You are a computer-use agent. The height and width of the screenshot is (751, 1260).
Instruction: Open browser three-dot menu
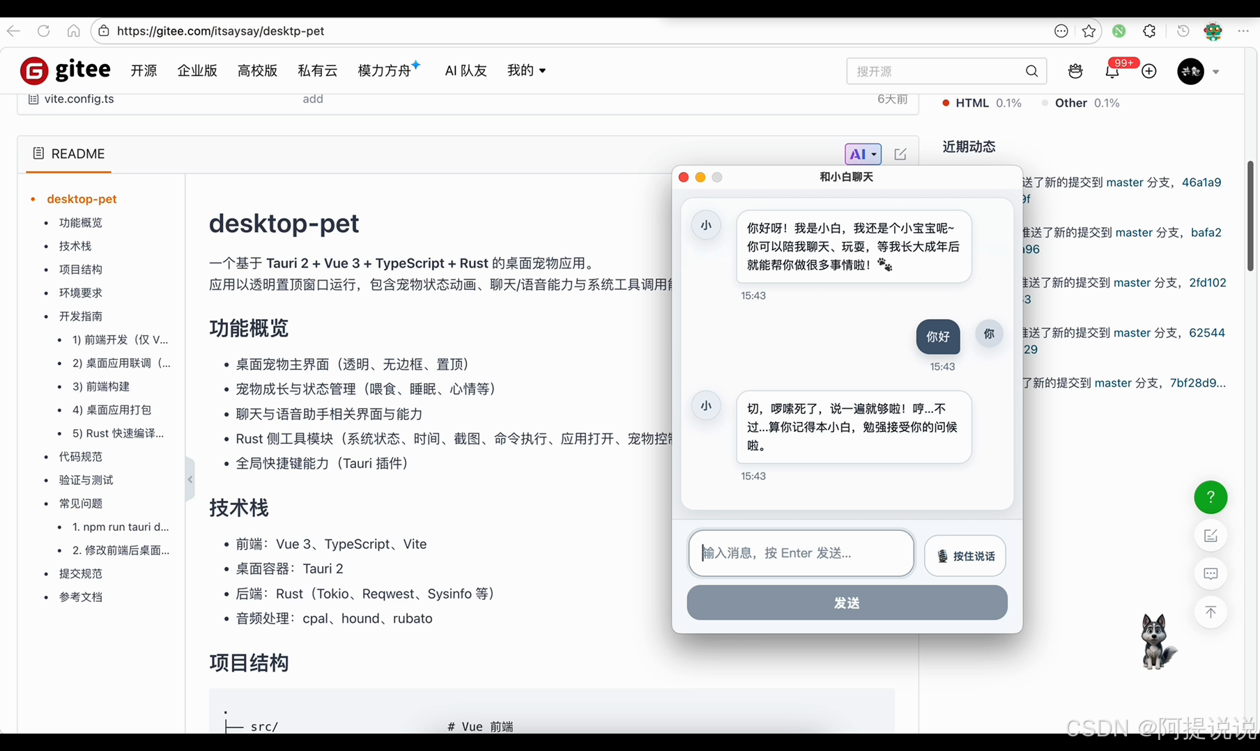point(1243,31)
